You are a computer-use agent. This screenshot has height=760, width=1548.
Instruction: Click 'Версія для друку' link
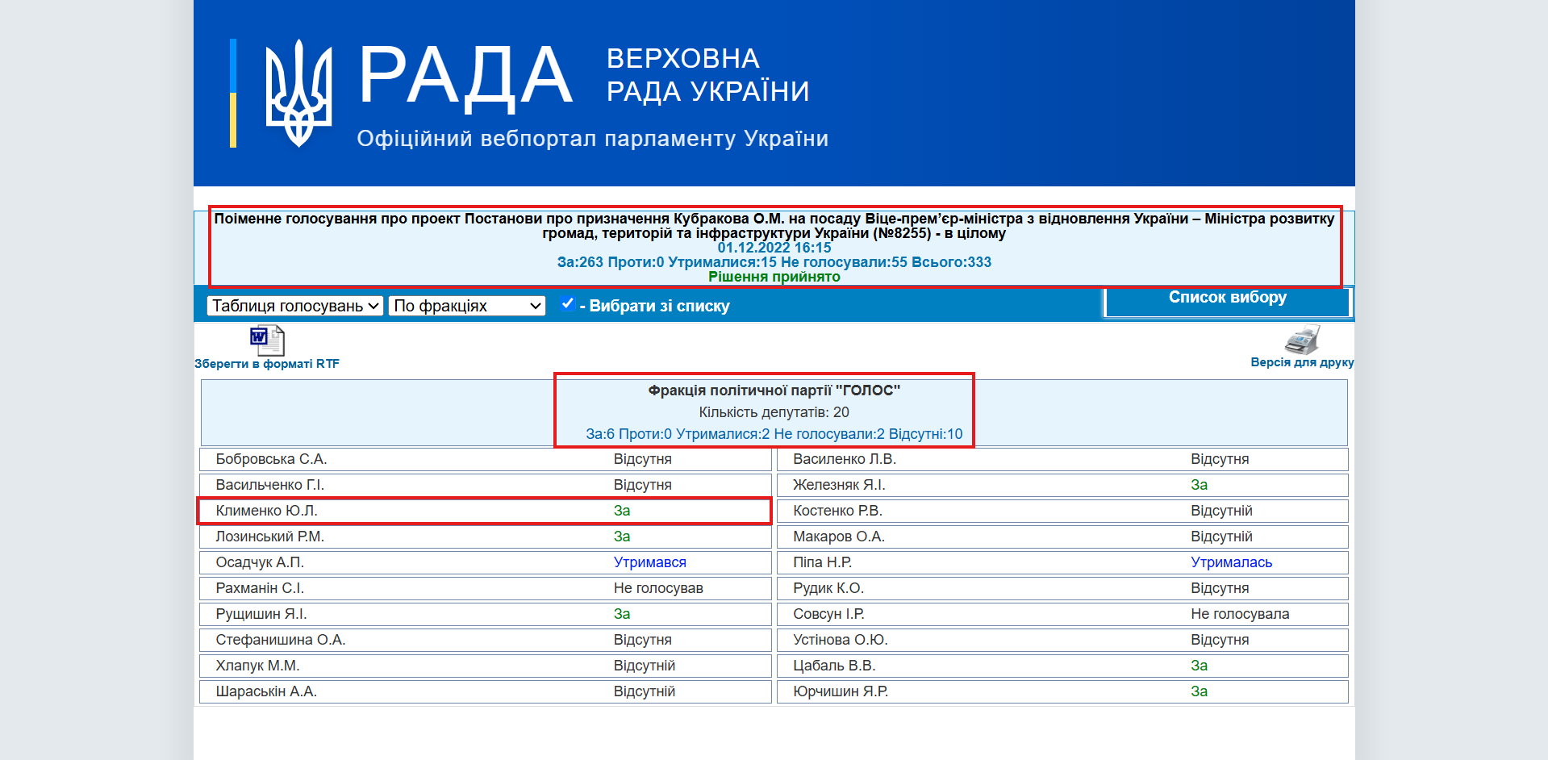point(1302,362)
